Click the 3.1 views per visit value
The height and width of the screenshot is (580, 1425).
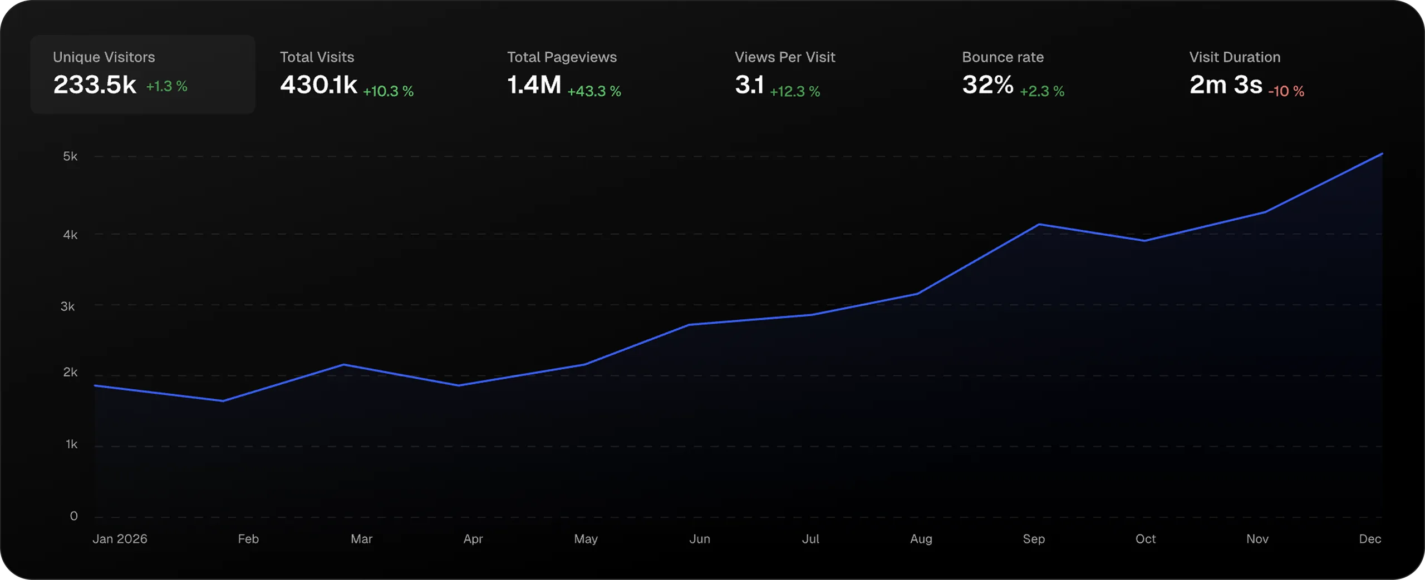click(749, 85)
